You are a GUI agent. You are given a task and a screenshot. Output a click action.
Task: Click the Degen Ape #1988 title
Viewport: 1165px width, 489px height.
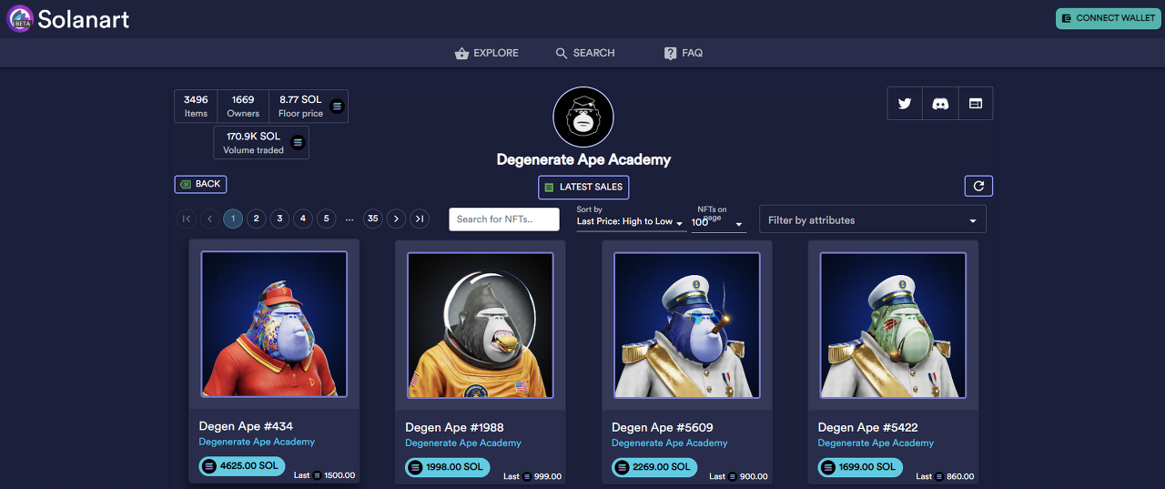click(454, 427)
